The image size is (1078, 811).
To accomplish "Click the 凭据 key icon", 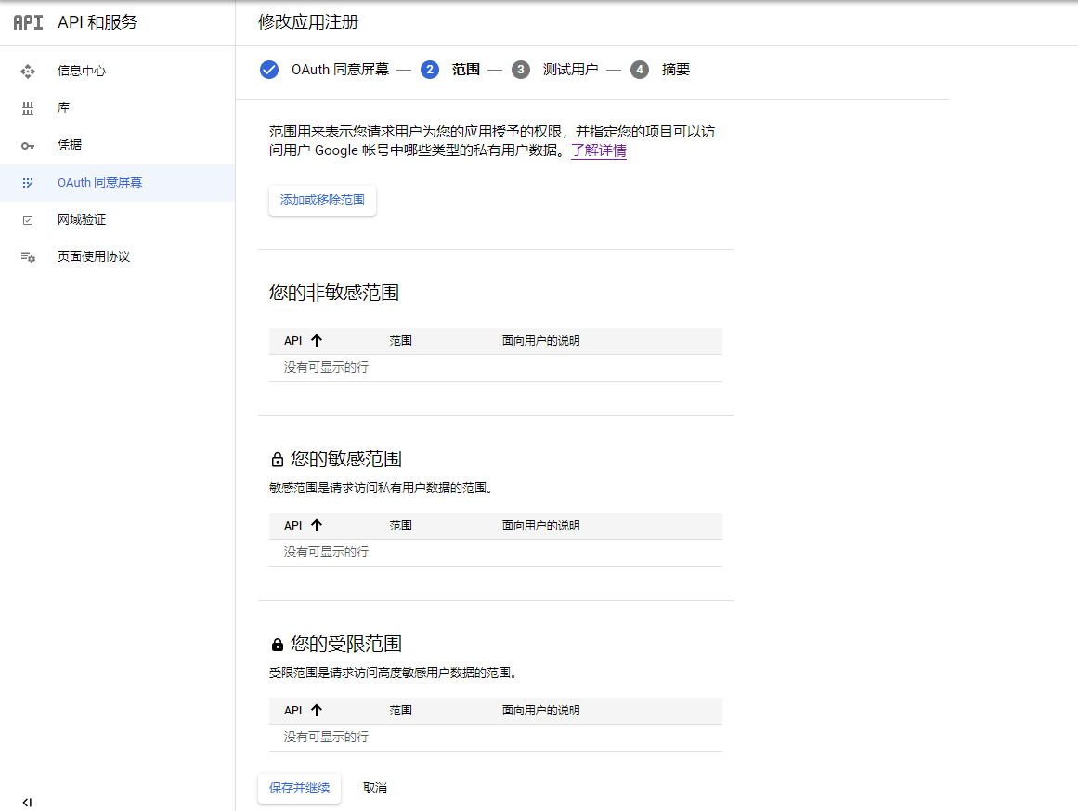I will coord(28,146).
